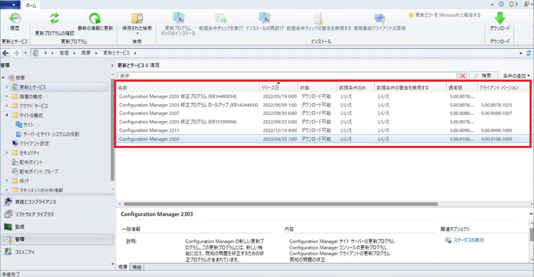This screenshot has width=534, height=277.
Task: Open the ステータスの表示 link
Action: click(x=468, y=240)
